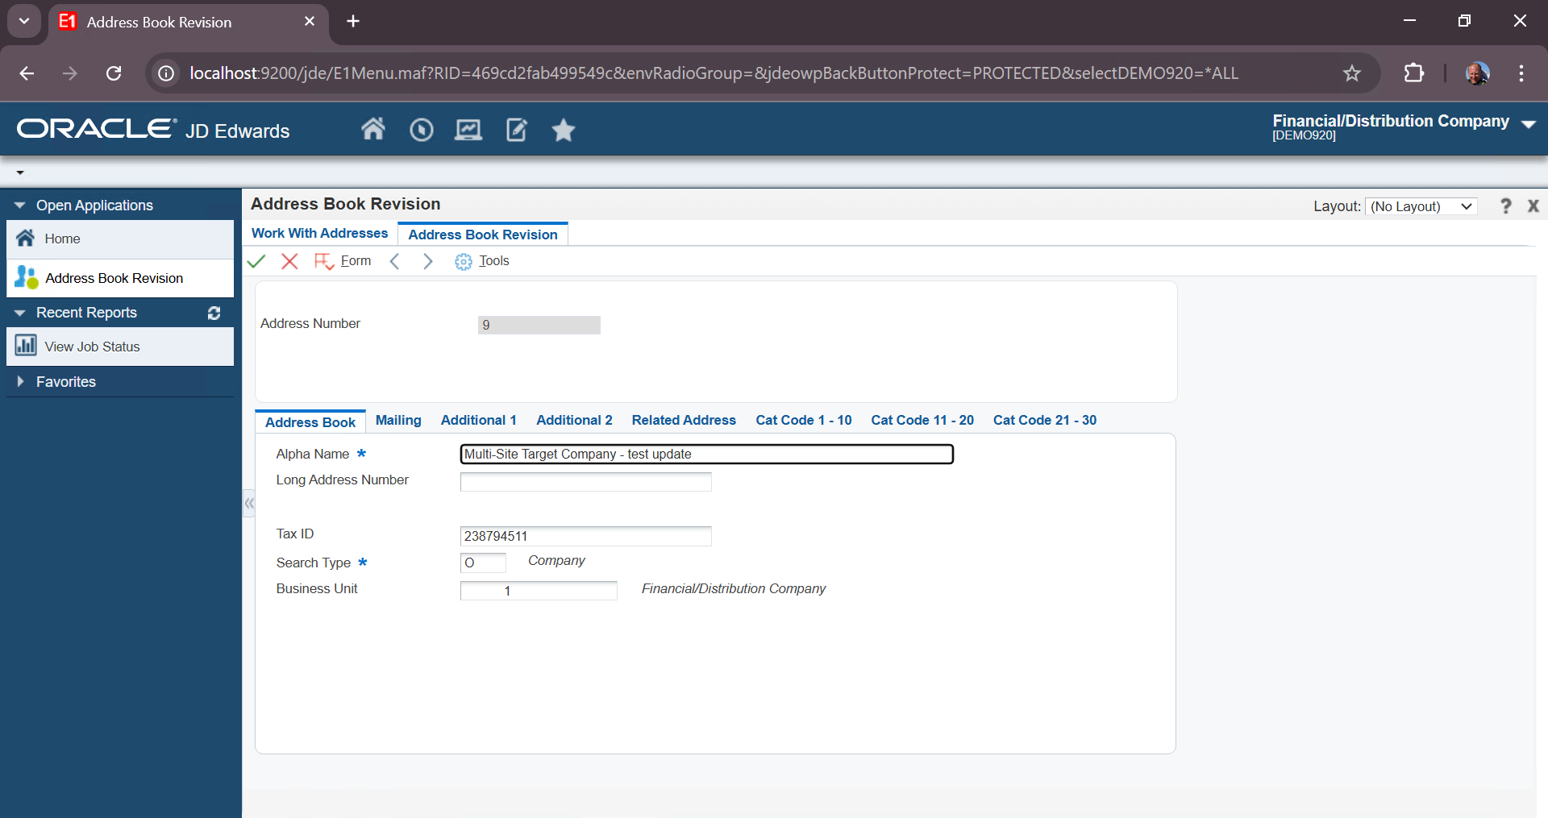1548x818 pixels.
Task: Open the JD Edwards Home icon in header
Action: point(372,130)
